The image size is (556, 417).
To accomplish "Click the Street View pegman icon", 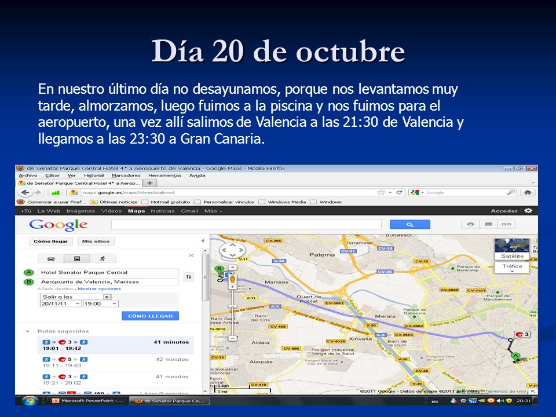I will coord(233,279).
